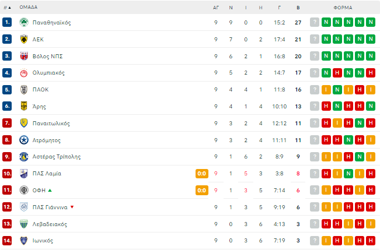380x250 pixels.
Task: Click the ΟΦΗ live score 0:0 badge
Action: [202, 190]
